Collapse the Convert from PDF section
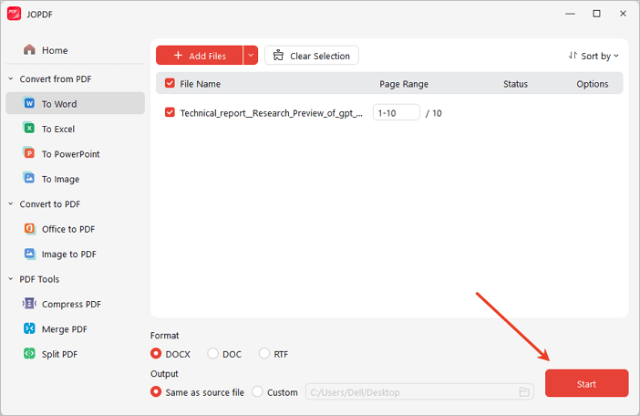The height and width of the screenshot is (416, 640). [x=11, y=78]
